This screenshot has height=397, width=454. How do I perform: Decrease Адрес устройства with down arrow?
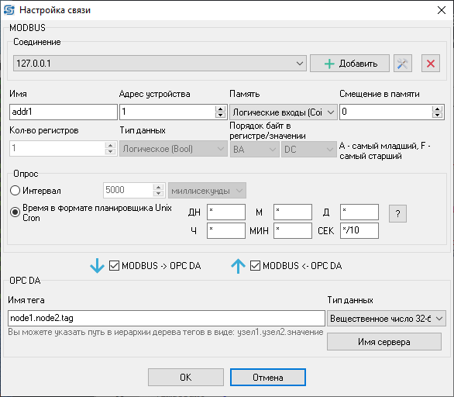coord(220,115)
